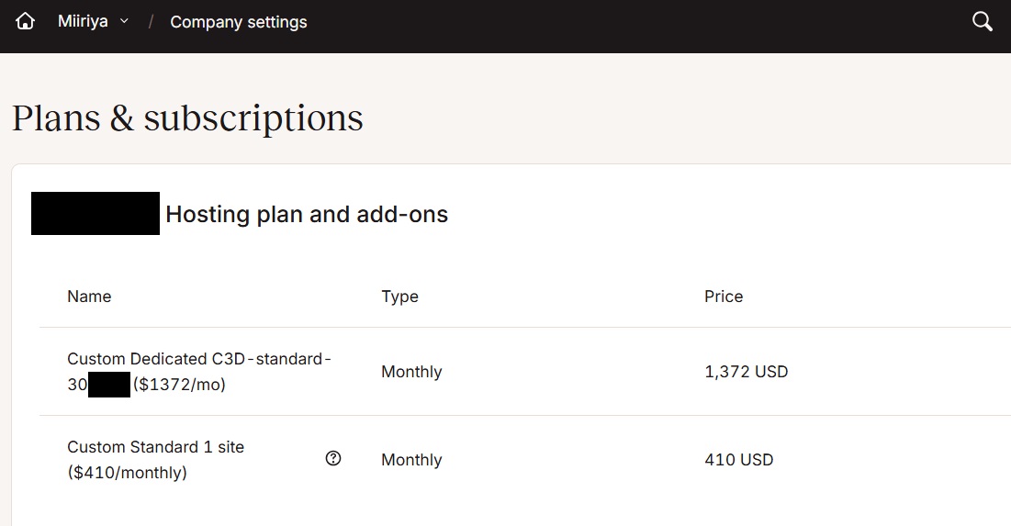Click the blacked-out logo before Hosting plan
1011x526 pixels.
[95, 214]
